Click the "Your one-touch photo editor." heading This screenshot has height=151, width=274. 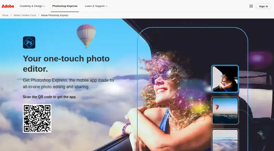pyautogui.click(x=66, y=64)
